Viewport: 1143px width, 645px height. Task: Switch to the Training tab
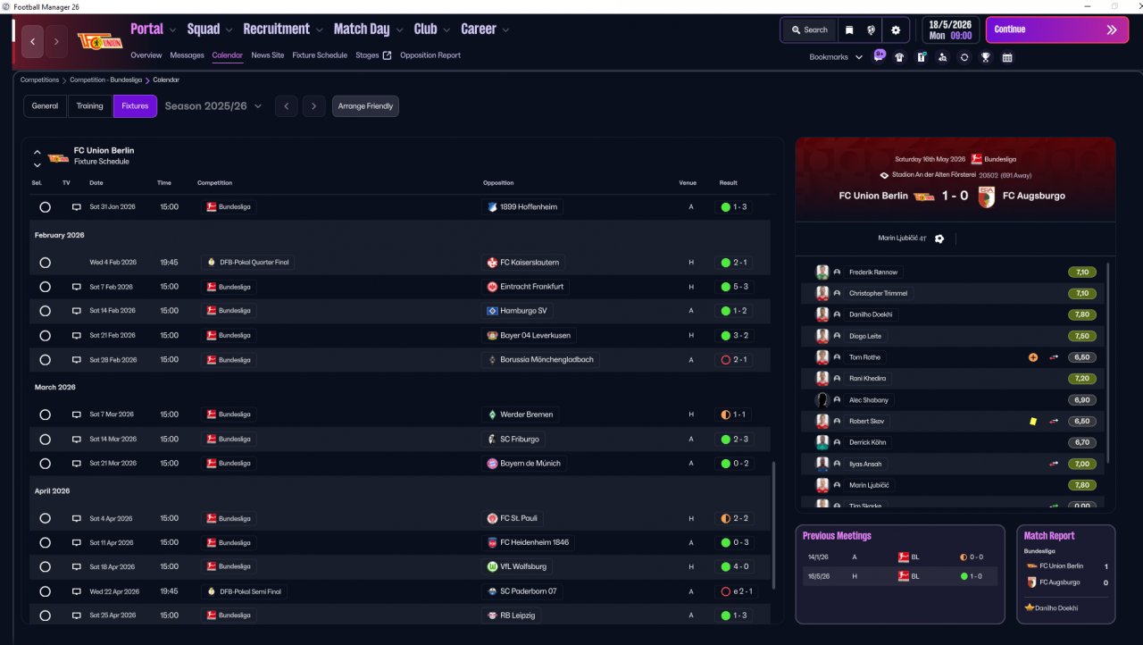(89, 106)
